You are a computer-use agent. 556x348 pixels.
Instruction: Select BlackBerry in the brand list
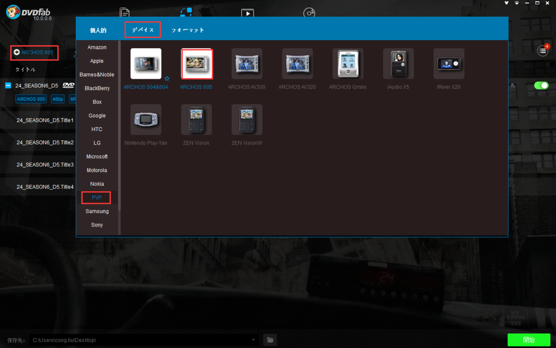(x=97, y=88)
